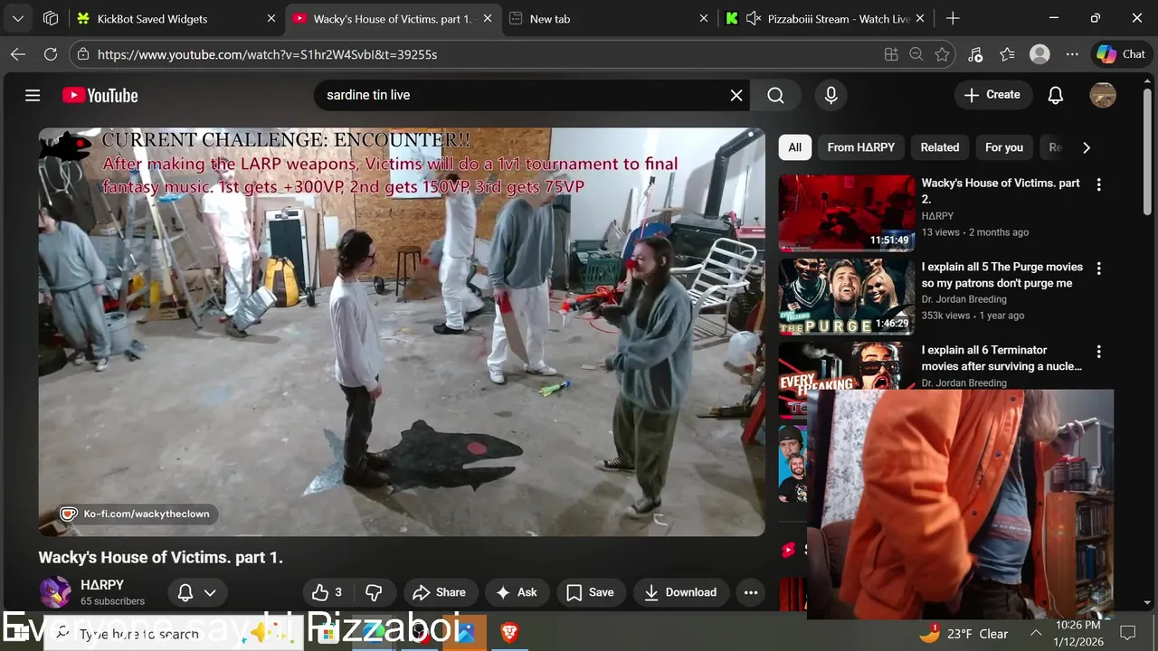Open the tab search chevron dropdown
1158x651 pixels.
[18, 18]
